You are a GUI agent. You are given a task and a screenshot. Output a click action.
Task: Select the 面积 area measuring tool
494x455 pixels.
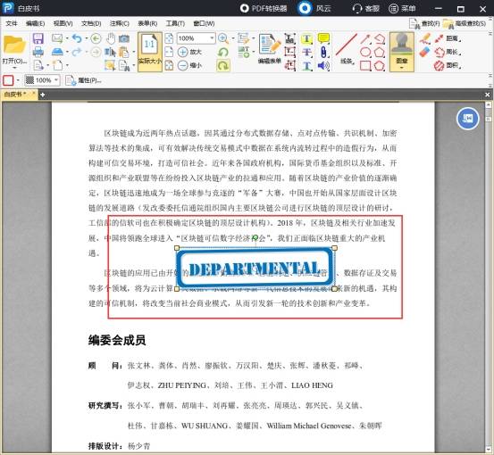448,65
